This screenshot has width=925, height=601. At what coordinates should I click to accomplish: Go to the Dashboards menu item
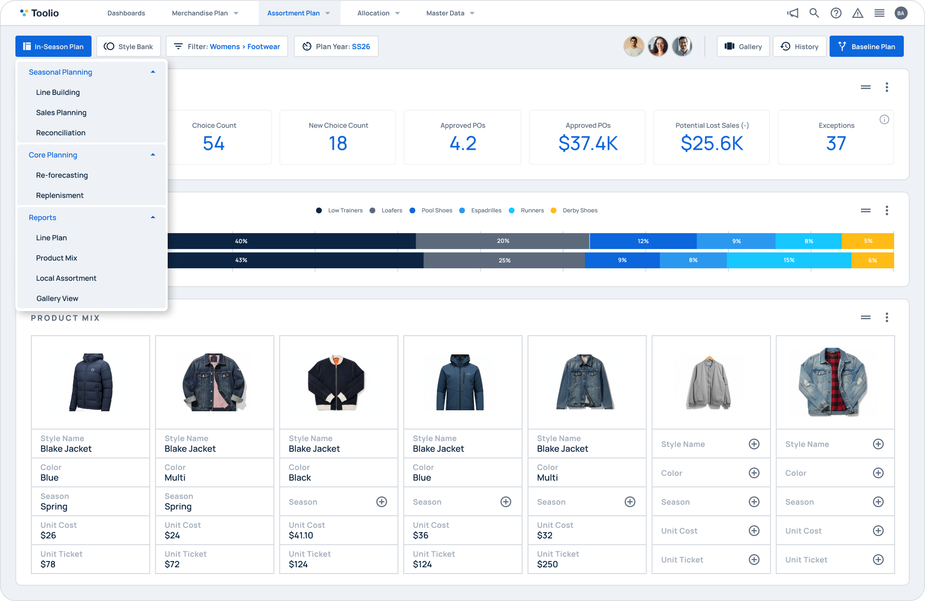tap(126, 13)
